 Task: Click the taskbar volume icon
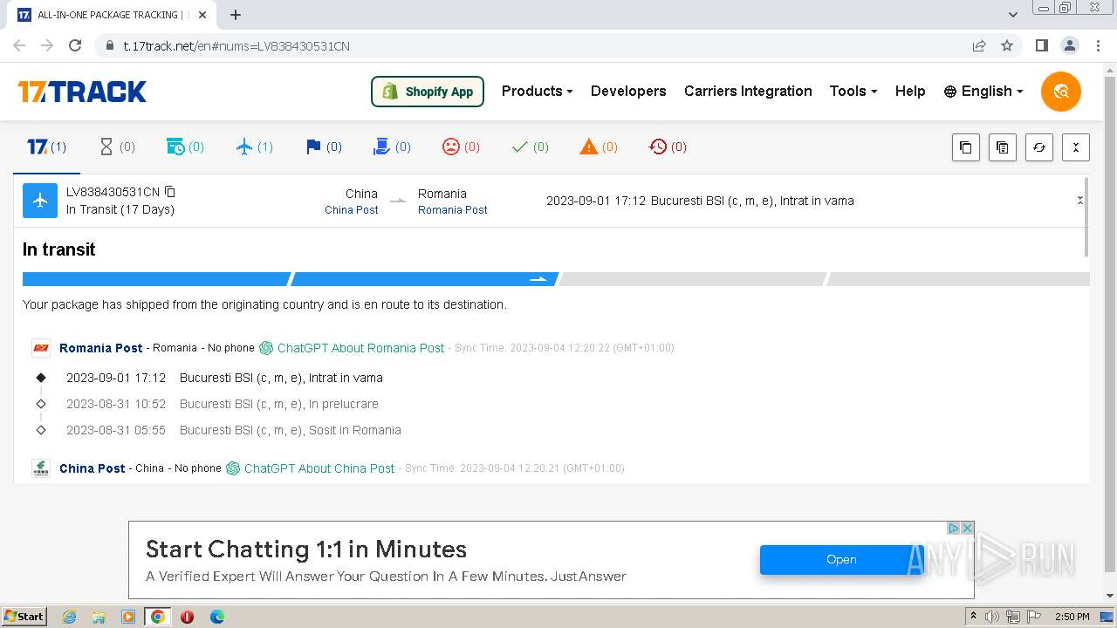pyautogui.click(x=992, y=617)
